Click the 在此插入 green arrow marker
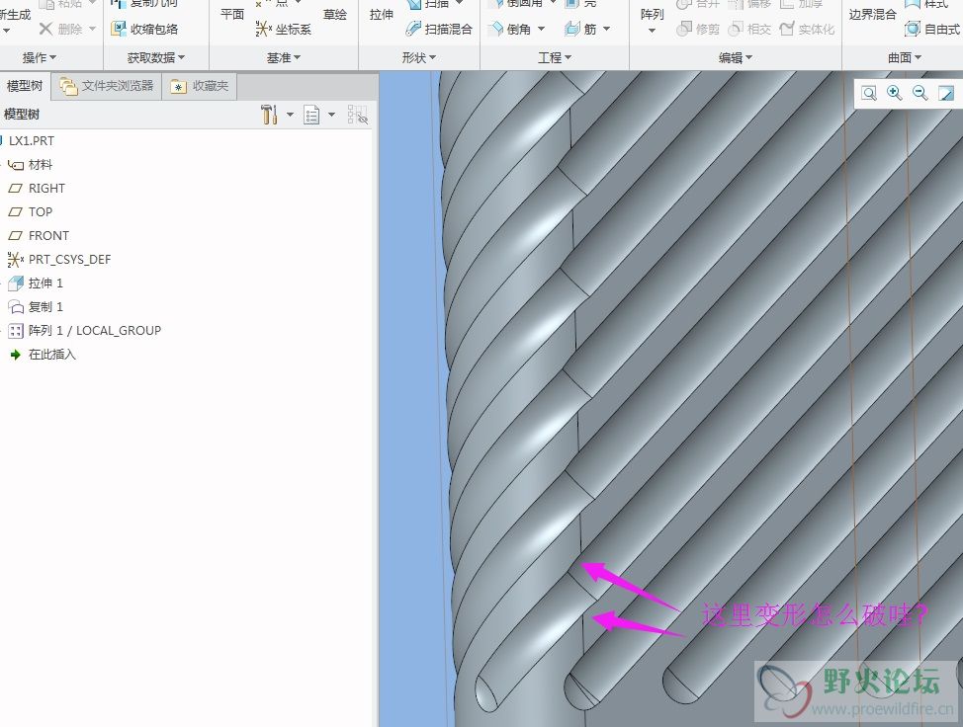This screenshot has width=963, height=727. [x=16, y=355]
